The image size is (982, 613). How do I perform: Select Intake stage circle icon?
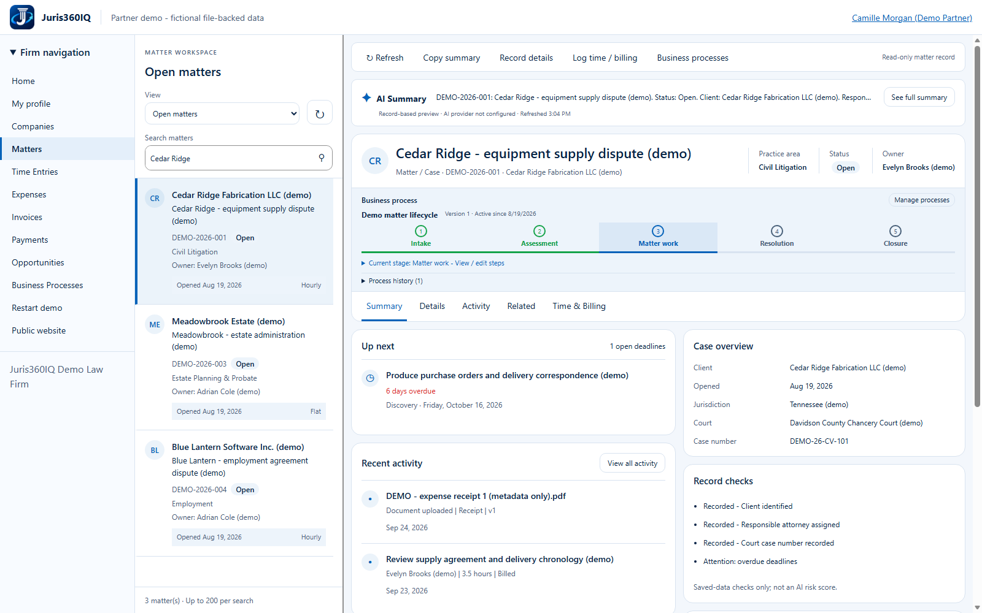coord(421,231)
